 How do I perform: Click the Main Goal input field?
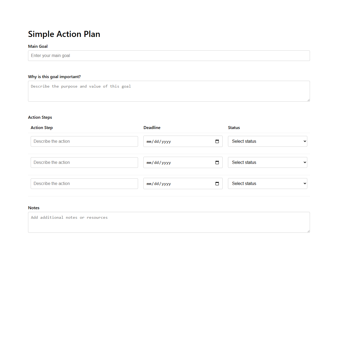169,56
